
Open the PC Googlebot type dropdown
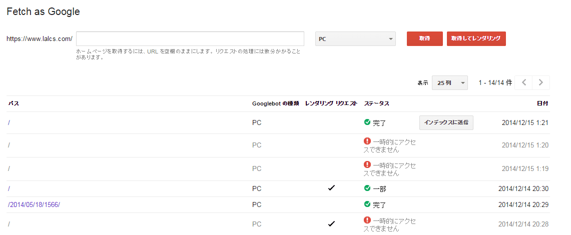click(x=355, y=39)
